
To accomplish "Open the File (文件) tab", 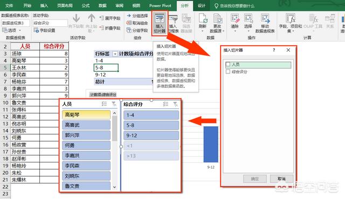I will point(9,5).
